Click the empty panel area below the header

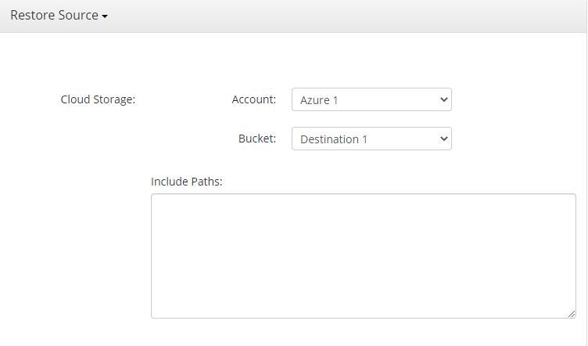pos(293,60)
